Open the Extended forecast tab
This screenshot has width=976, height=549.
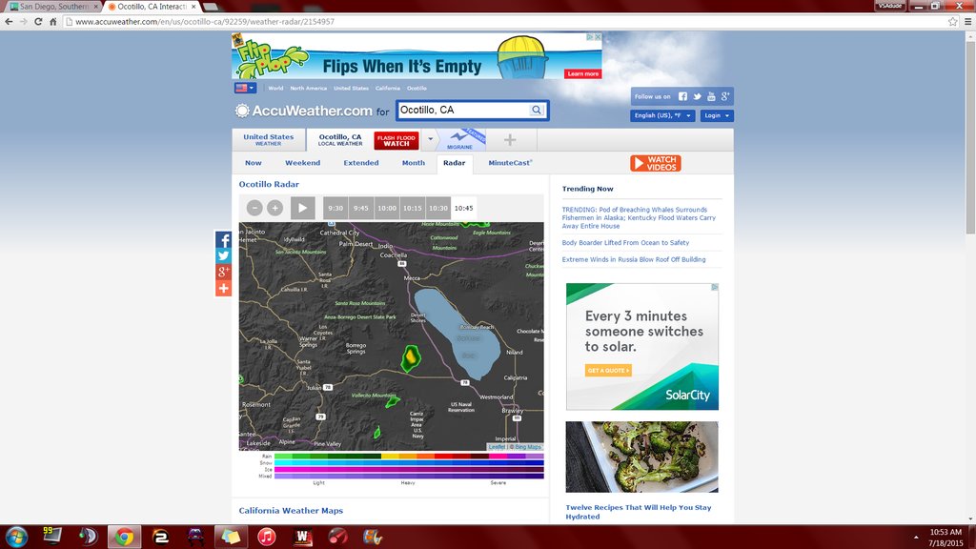point(361,163)
